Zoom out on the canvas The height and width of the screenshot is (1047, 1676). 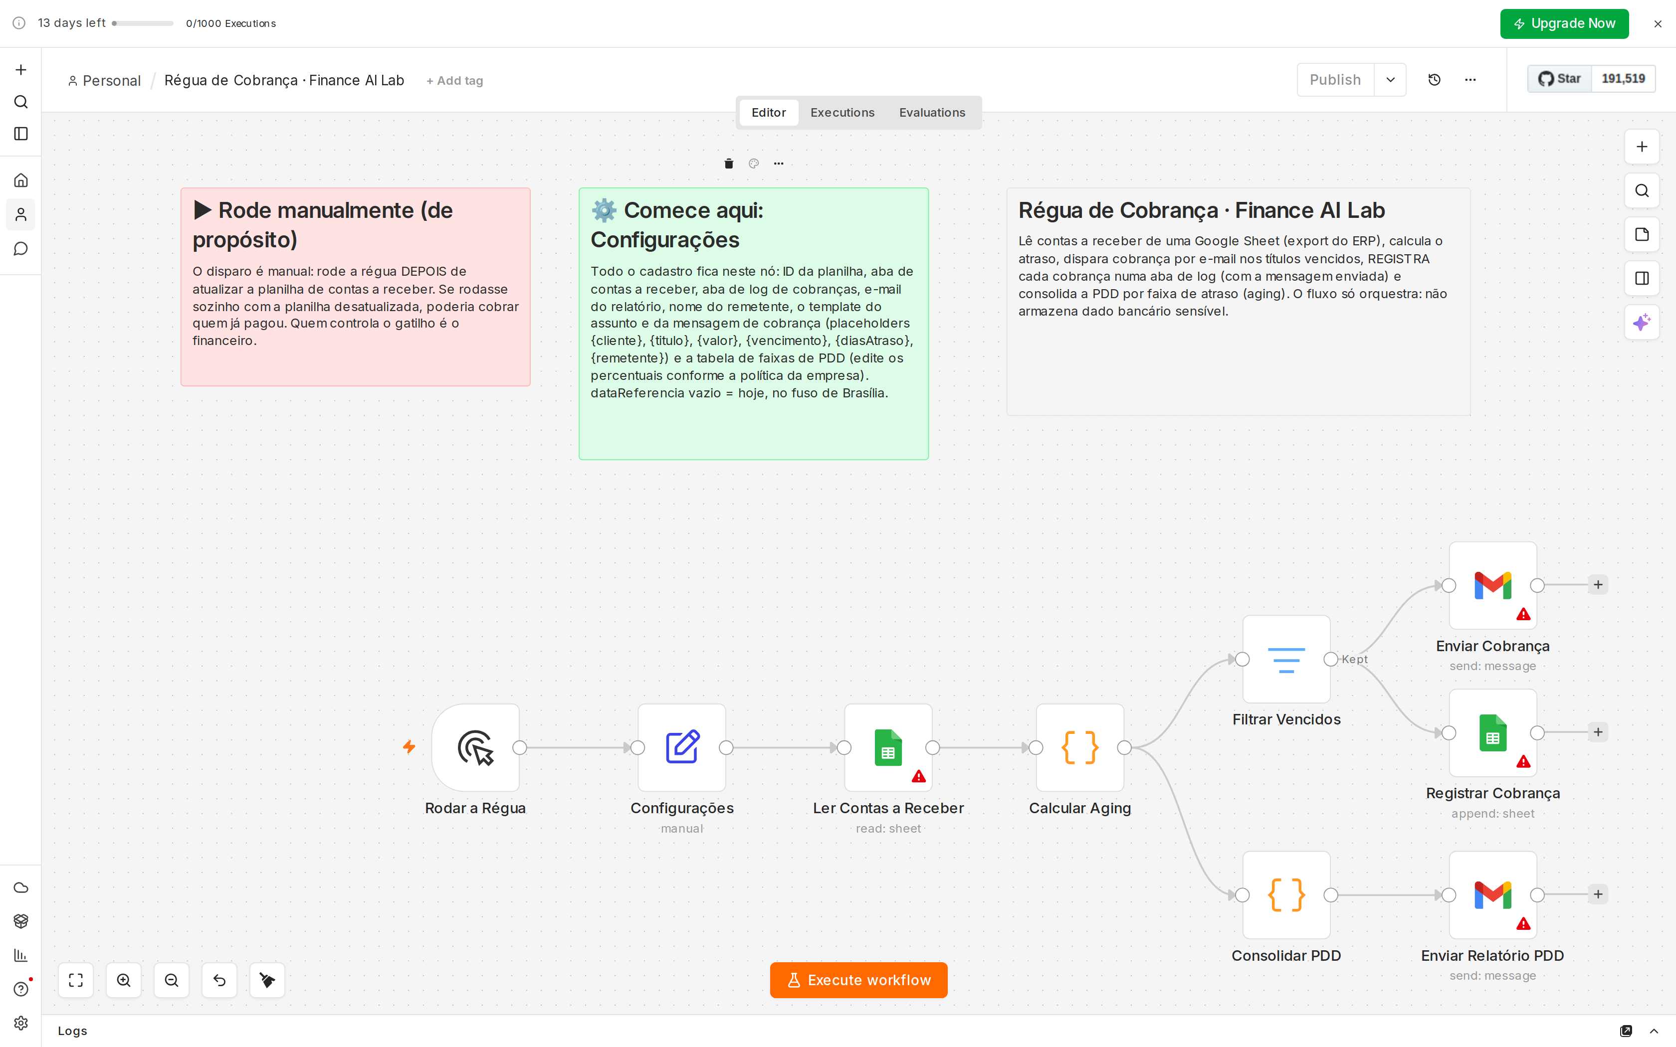(x=171, y=980)
